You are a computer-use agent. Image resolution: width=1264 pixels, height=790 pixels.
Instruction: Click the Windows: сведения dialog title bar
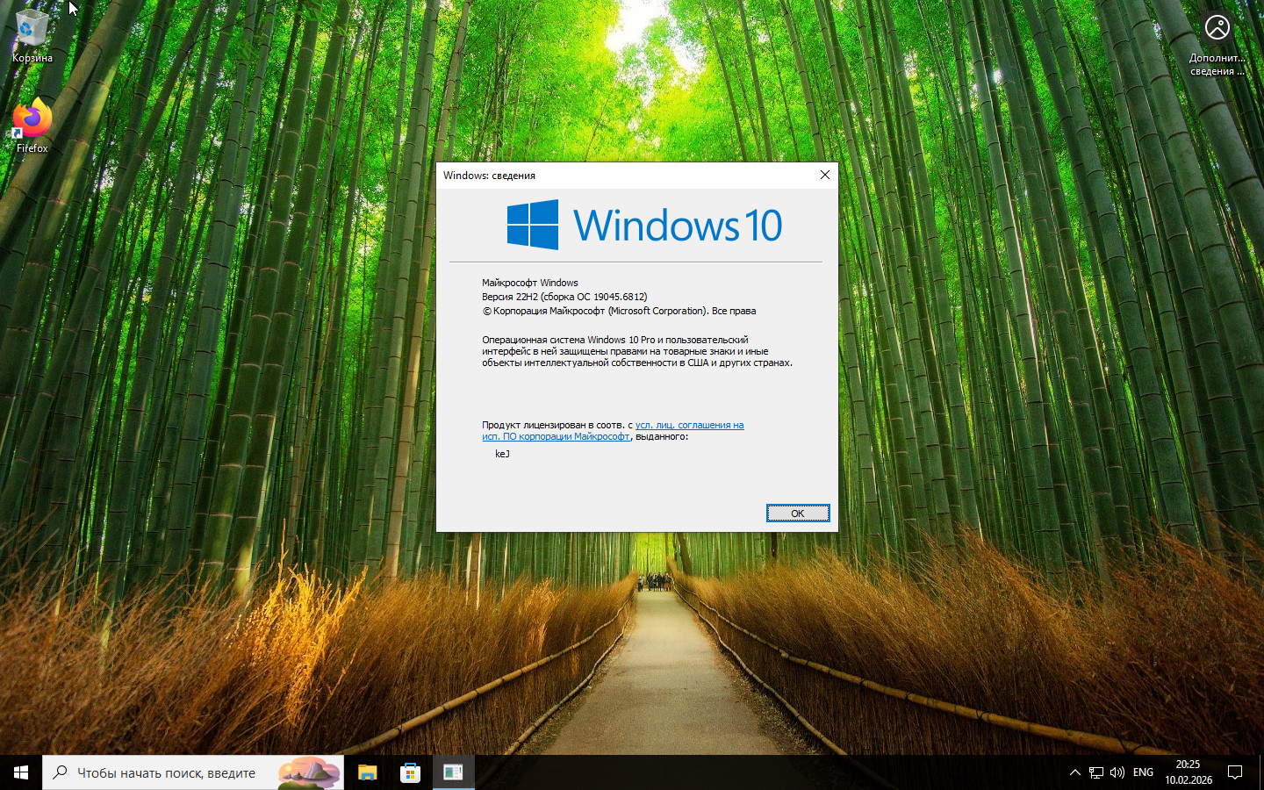pyautogui.click(x=614, y=175)
